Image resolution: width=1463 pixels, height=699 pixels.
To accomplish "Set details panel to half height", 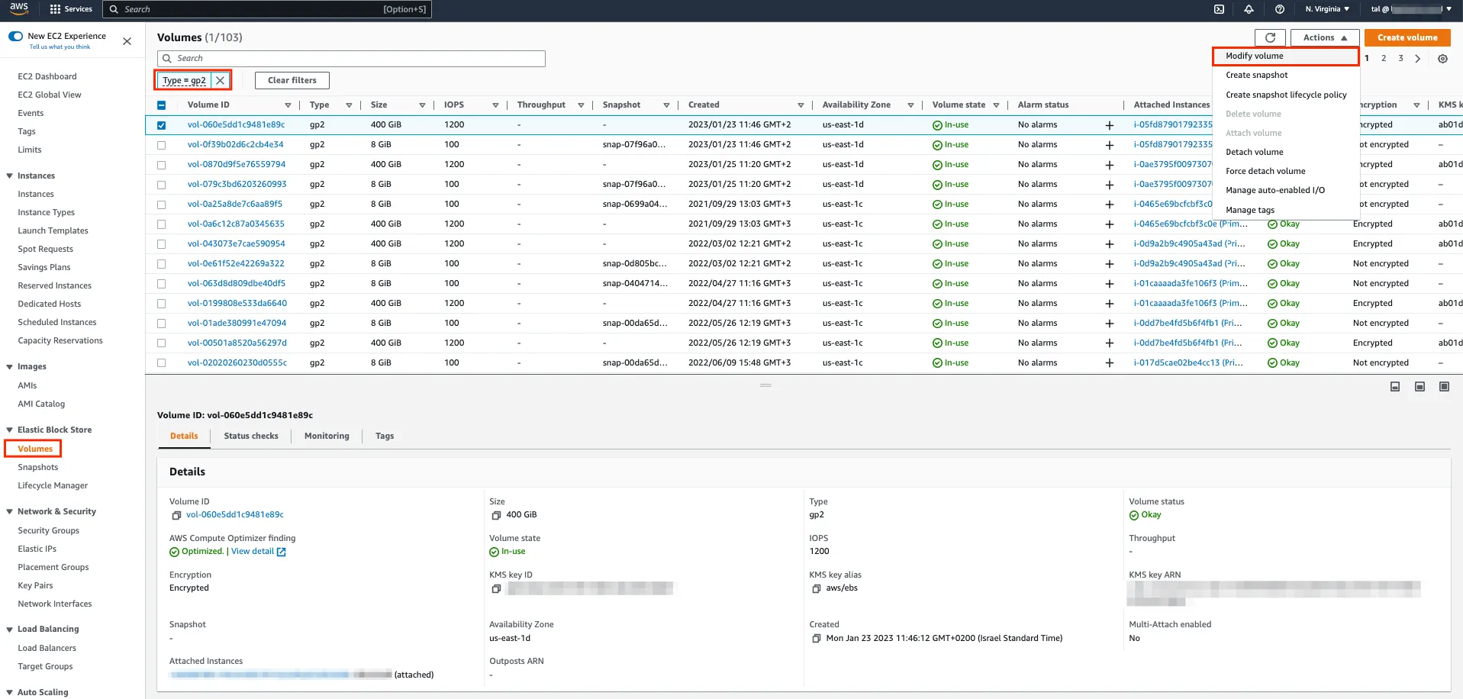I will point(1419,387).
